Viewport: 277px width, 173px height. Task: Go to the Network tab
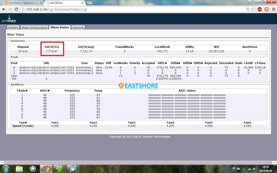click(78, 27)
